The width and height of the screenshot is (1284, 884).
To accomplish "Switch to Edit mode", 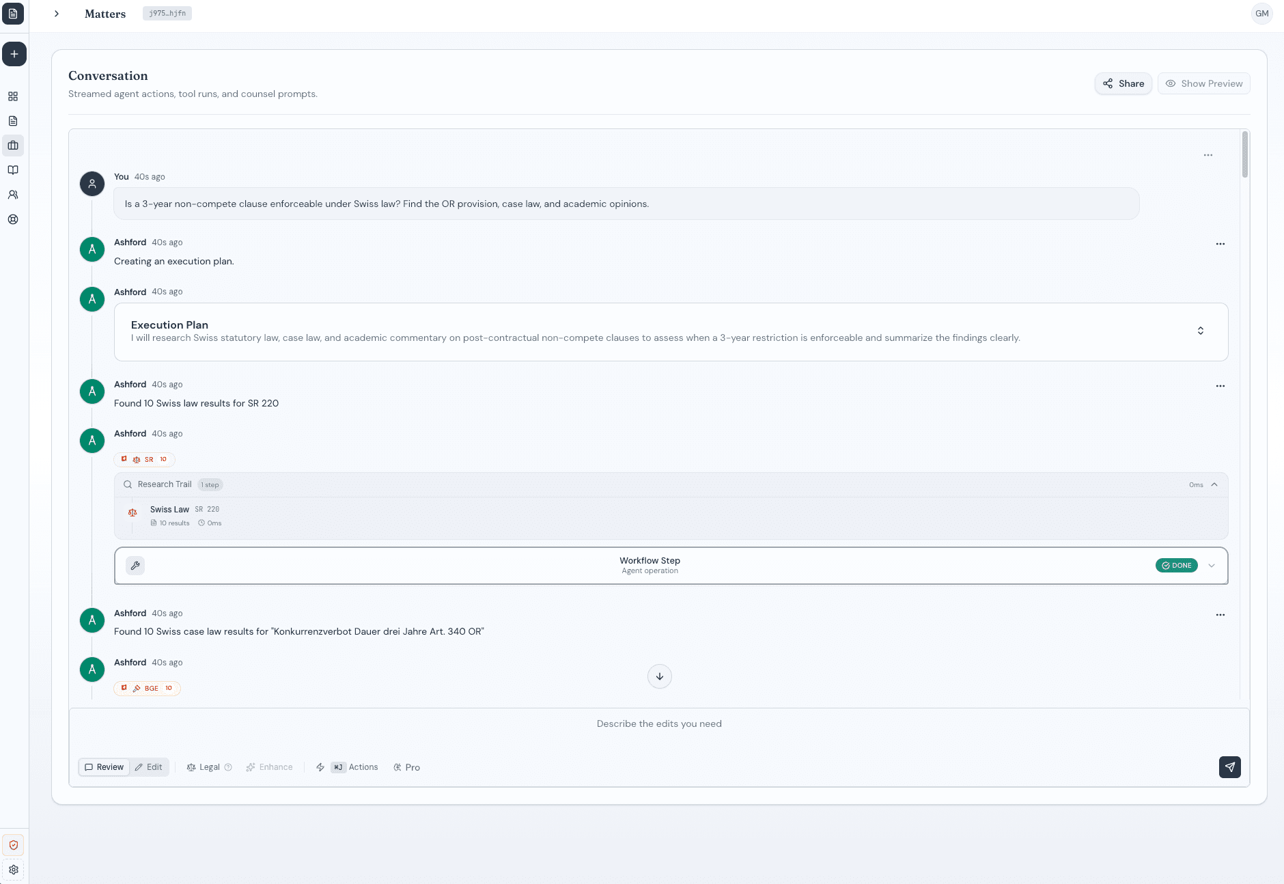I will click(149, 767).
